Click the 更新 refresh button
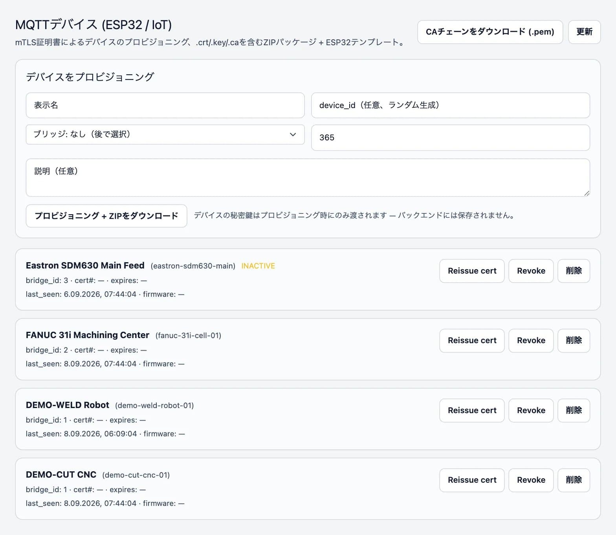The image size is (616, 535). pos(584,32)
